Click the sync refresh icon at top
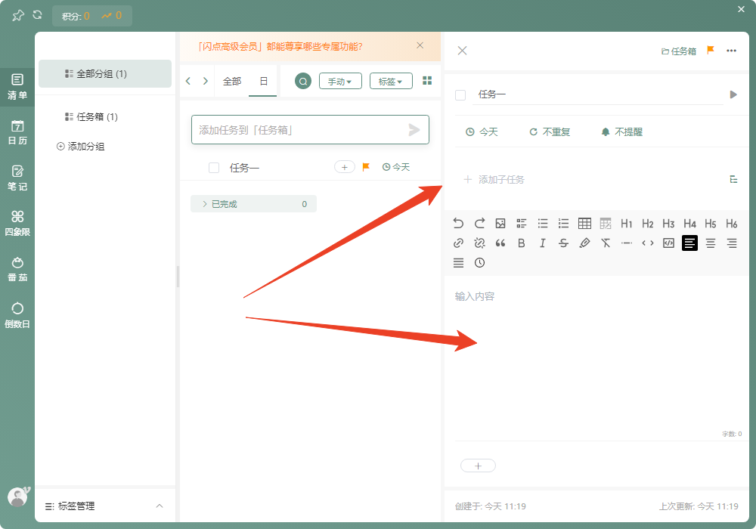The height and width of the screenshot is (529, 756). click(x=36, y=14)
